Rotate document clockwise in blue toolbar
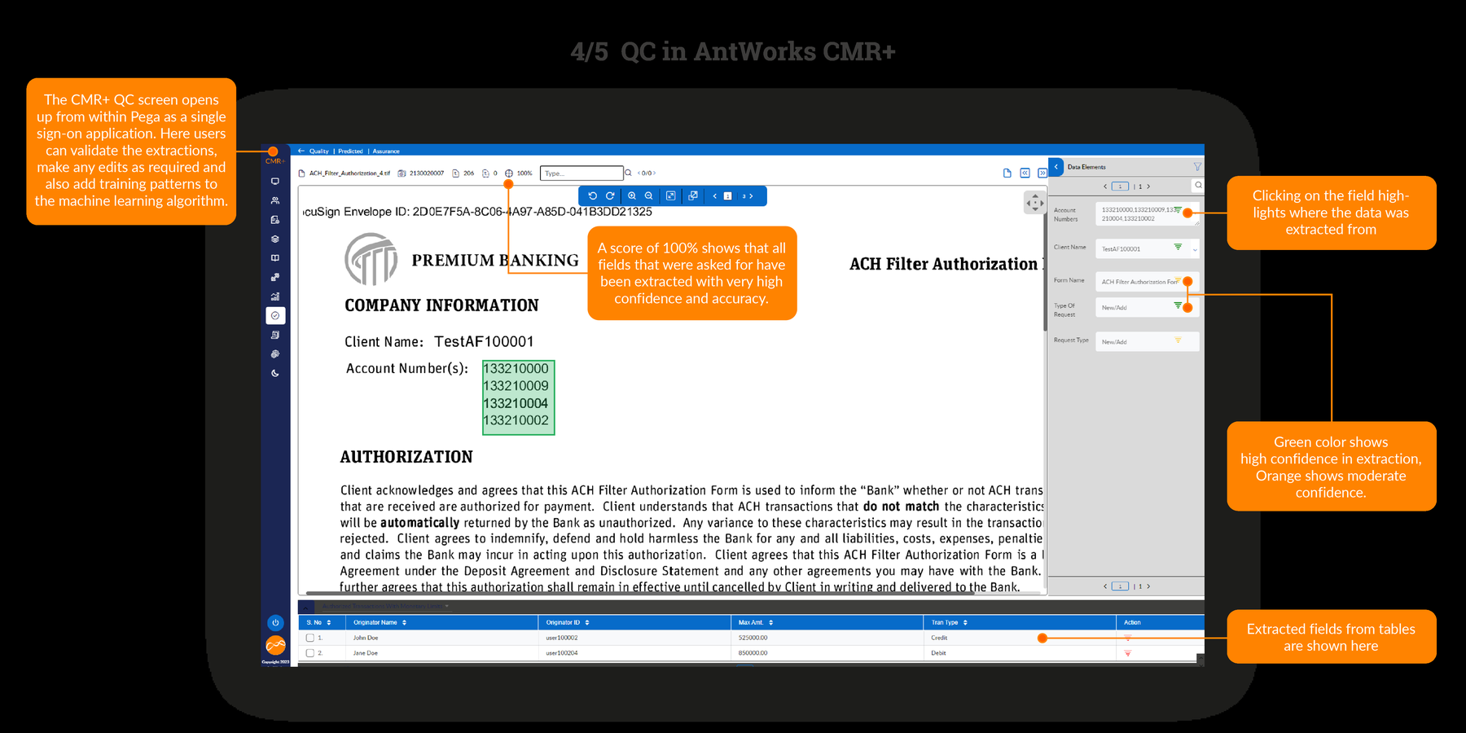 [610, 195]
